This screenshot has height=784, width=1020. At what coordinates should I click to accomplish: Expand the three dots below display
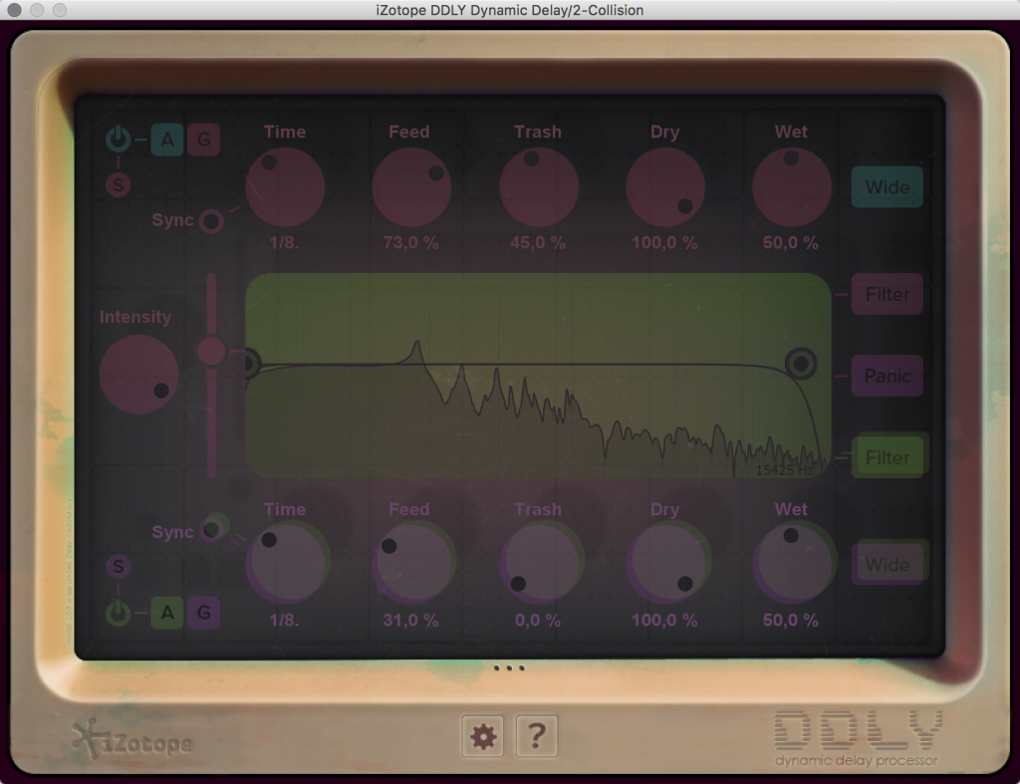509,668
